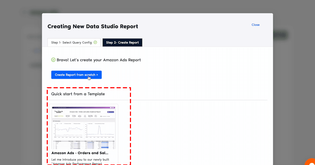The image size is (315, 165).
Task: Click the left KPI line chart in preview
Action: point(68,130)
